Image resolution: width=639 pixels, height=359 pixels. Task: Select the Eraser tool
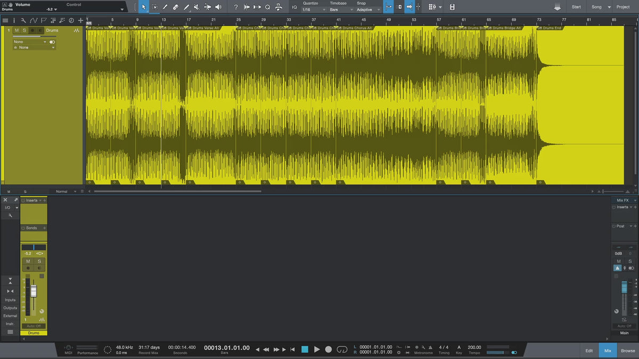pos(175,7)
